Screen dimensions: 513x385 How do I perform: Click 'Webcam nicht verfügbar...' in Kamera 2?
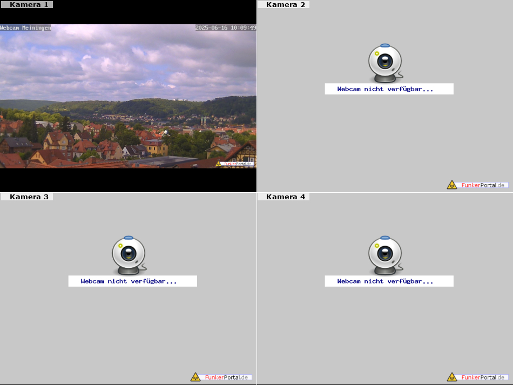386,89
